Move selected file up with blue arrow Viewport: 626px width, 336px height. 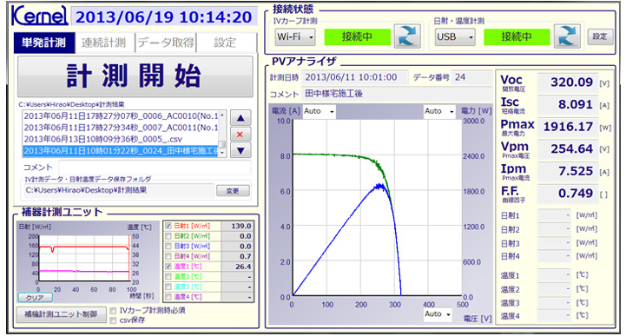click(241, 118)
